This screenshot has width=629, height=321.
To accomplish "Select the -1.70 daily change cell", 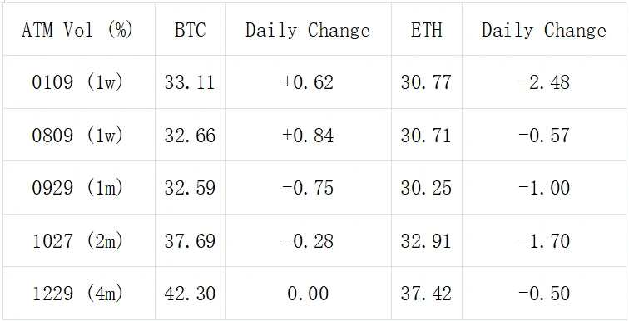I will pos(545,241).
